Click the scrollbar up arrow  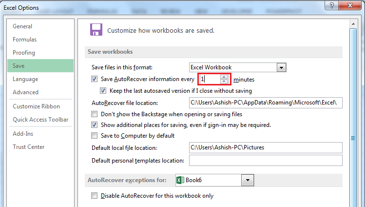click(x=353, y=24)
